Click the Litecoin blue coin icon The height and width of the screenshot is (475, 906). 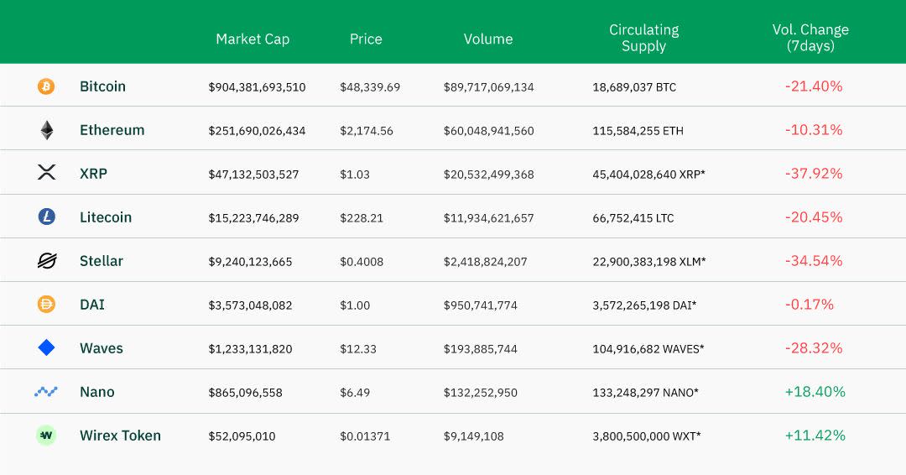46,217
